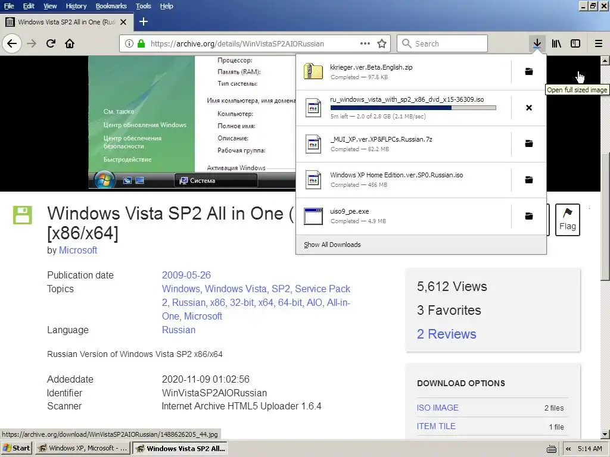Select the Windows Vista SP2 browser tab

coord(66,22)
